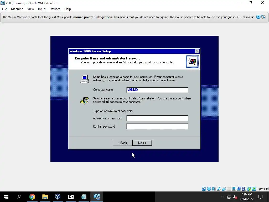Open VirtualBox Manager from taskbar cube icon
269x202 pixels.
(58, 197)
